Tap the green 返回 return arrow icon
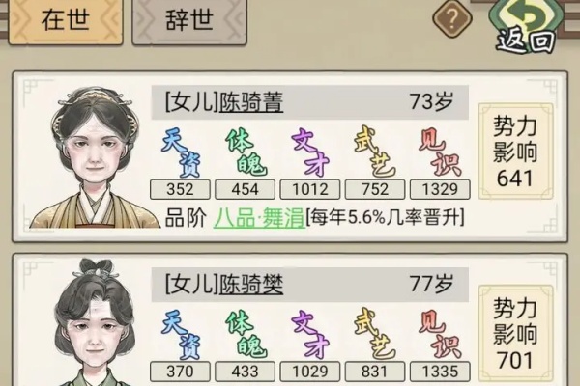Screen dimensions: 580x386 [x=526, y=24]
